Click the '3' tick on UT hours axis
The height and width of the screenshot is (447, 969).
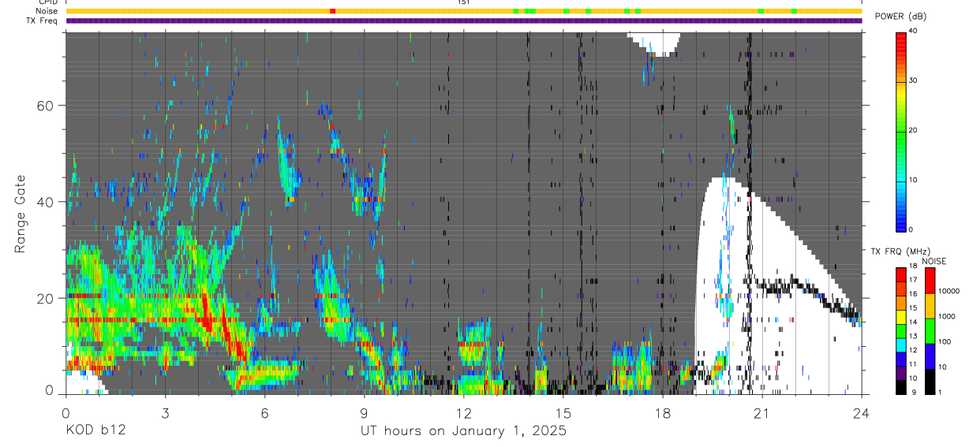coord(166,413)
